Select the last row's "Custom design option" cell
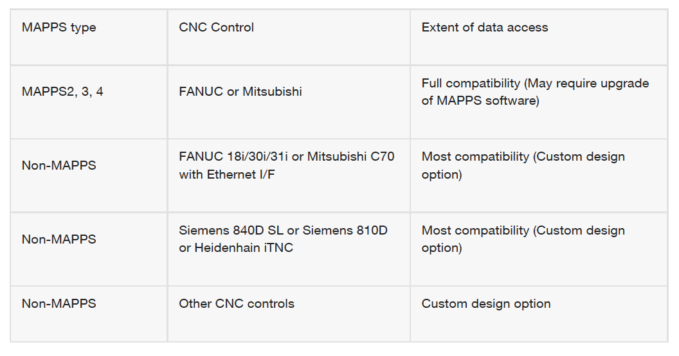Viewport: 679px width, 356px height. [x=486, y=303]
